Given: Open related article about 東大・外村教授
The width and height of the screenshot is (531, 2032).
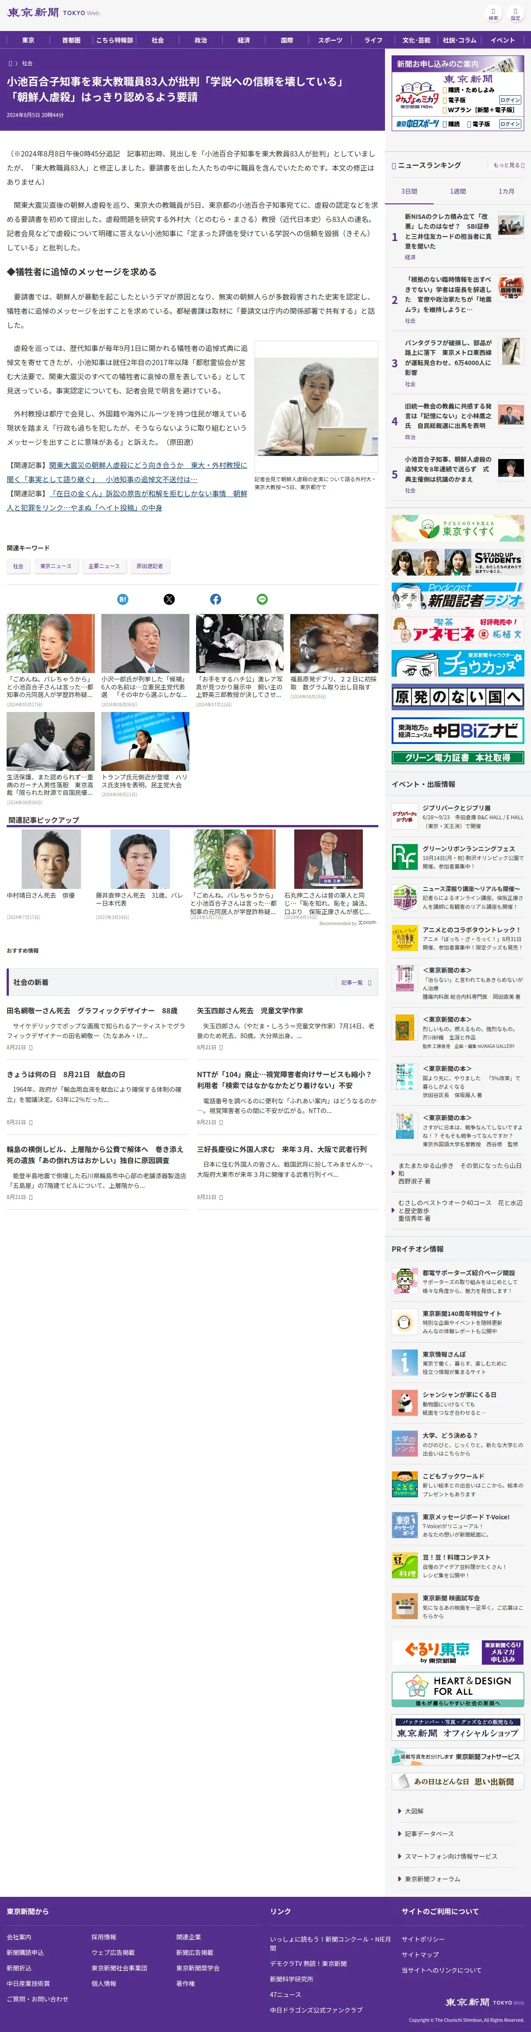Looking at the screenshot, I should 126,472.
